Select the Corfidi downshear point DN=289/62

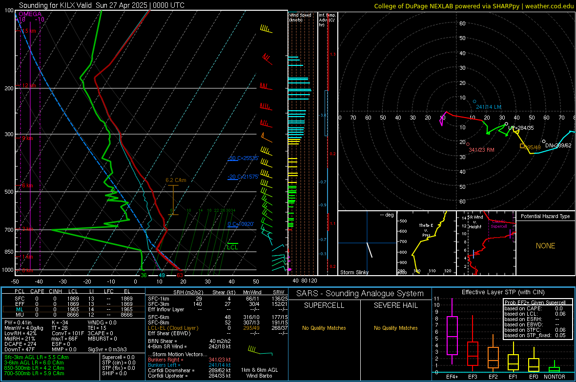544,141
